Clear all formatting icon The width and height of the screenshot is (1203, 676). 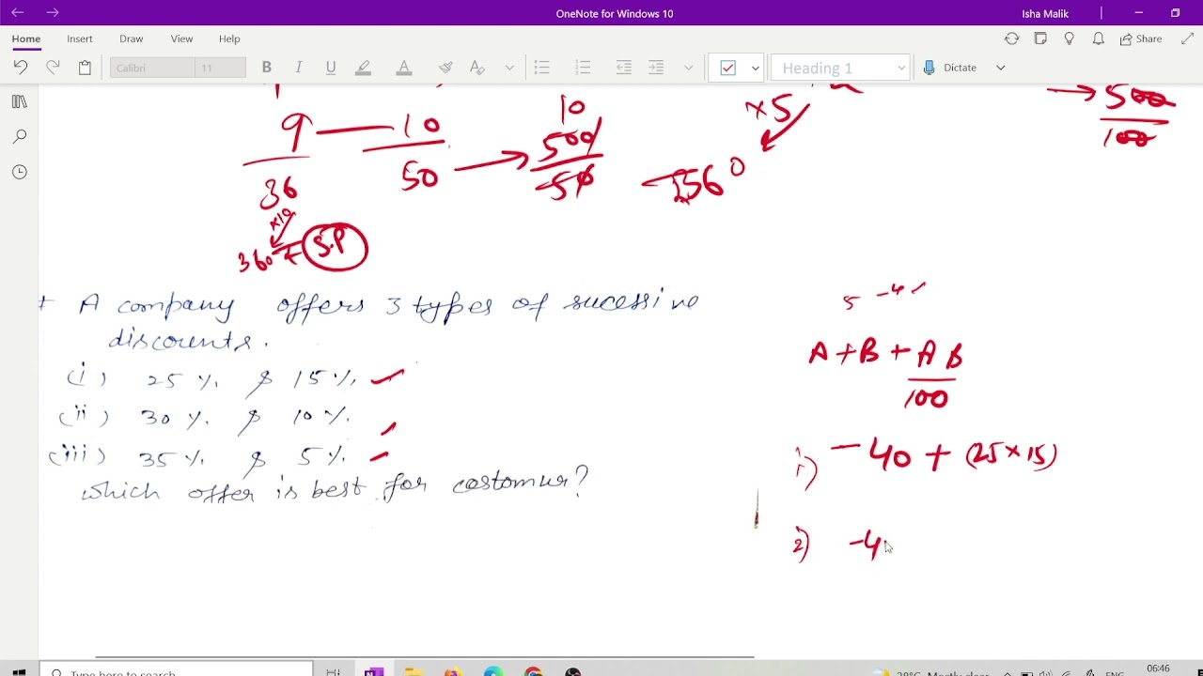[477, 68]
